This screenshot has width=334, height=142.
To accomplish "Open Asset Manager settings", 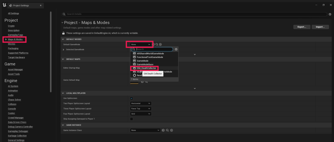I will 15,70.
